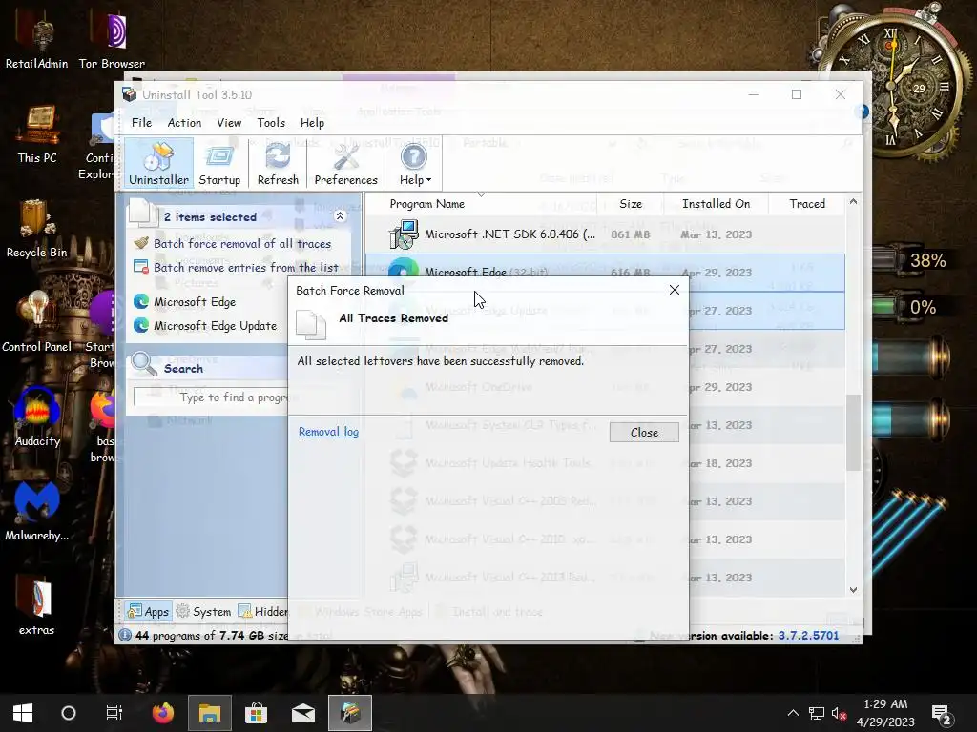Close the Batch Force Removal dialog with X
Image resolution: width=977 pixels, height=732 pixels.
pos(675,290)
